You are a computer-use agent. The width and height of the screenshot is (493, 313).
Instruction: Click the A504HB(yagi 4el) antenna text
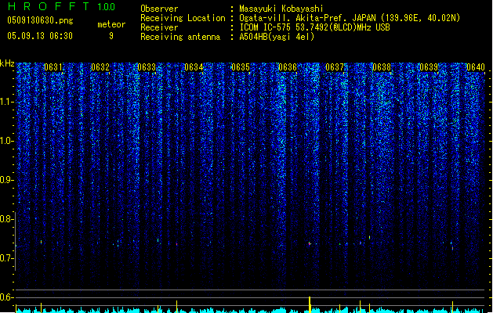tap(277, 37)
